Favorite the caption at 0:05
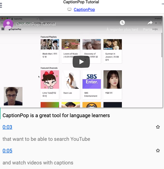Screen dimensions: 164x169 [x=158, y=150]
